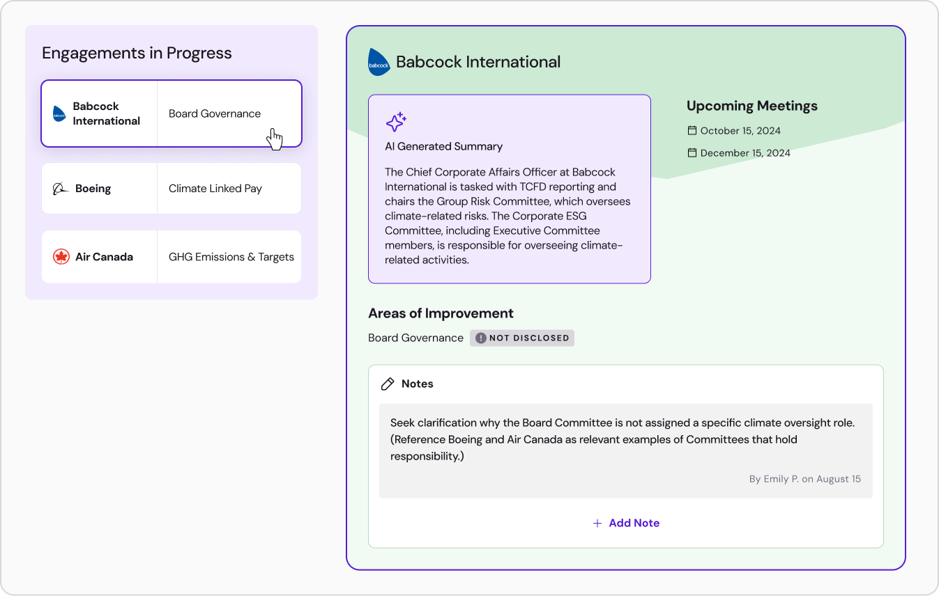This screenshot has height=596, width=939.
Task: Click the NOT DISCLOSED status badge
Action: (522, 338)
